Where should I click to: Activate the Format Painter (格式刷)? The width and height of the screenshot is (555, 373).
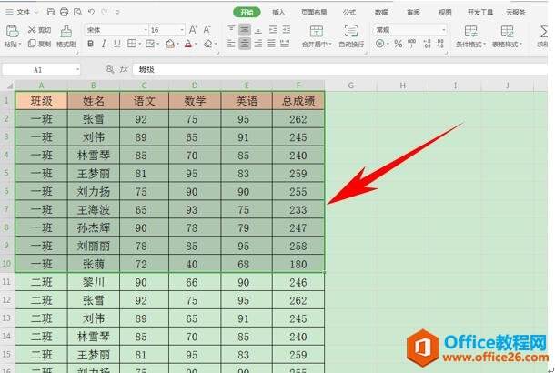coord(66,36)
